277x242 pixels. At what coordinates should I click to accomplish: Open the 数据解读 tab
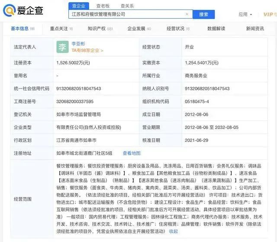coord(216,29)
